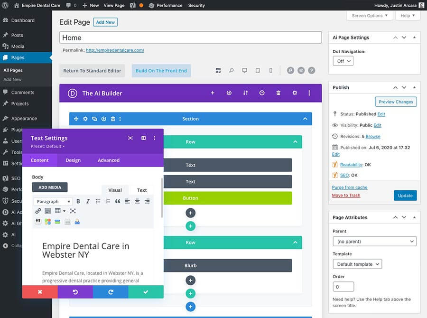Screen dimensions: 427x318
Task: Open gear settings in The Ai Builder bar
Action: (x=295, y=93)
